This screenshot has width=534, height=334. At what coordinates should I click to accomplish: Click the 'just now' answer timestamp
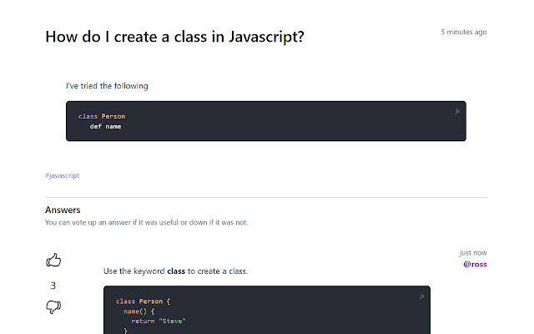(473, 252)
